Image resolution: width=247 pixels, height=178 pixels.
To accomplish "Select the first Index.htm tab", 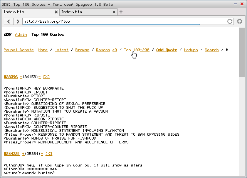I will point(27,12).
